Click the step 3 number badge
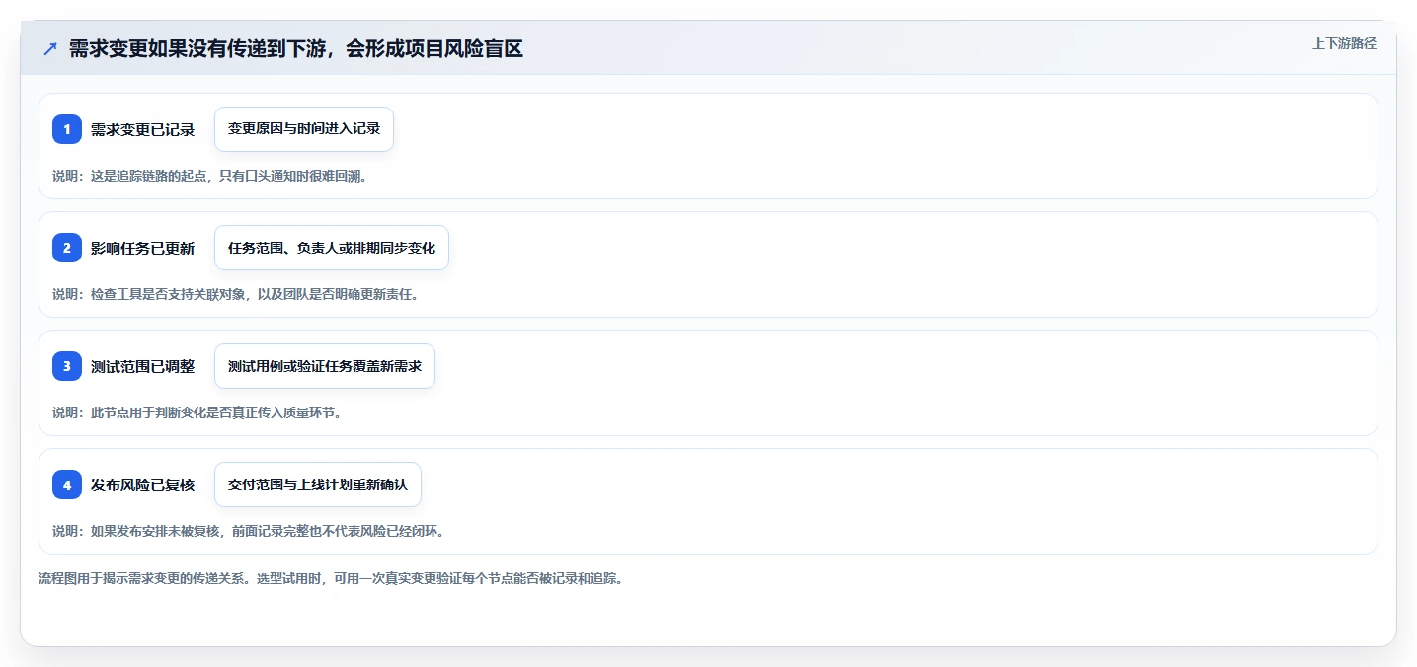 (x=67, y=366)
